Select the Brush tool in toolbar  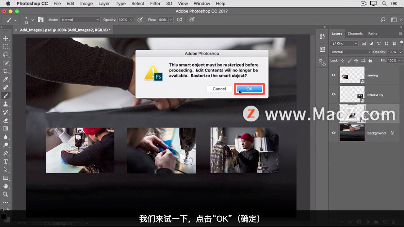[x=5, y=96]
